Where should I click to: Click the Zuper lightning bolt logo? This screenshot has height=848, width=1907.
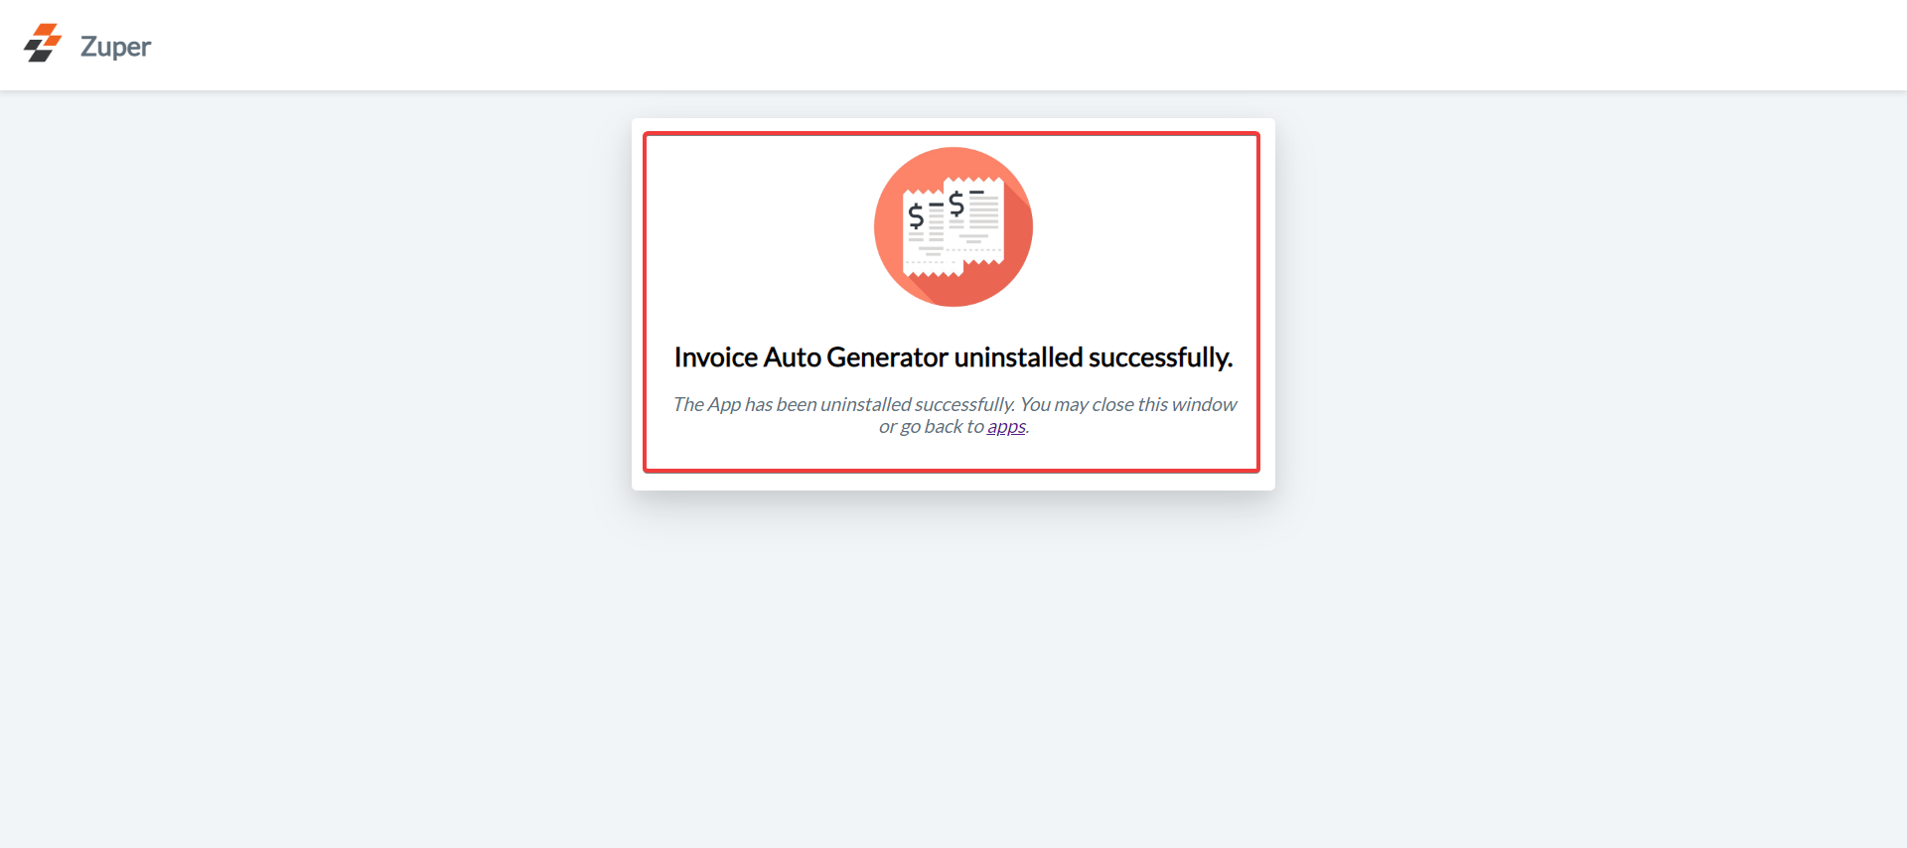[x=43, y=43]
